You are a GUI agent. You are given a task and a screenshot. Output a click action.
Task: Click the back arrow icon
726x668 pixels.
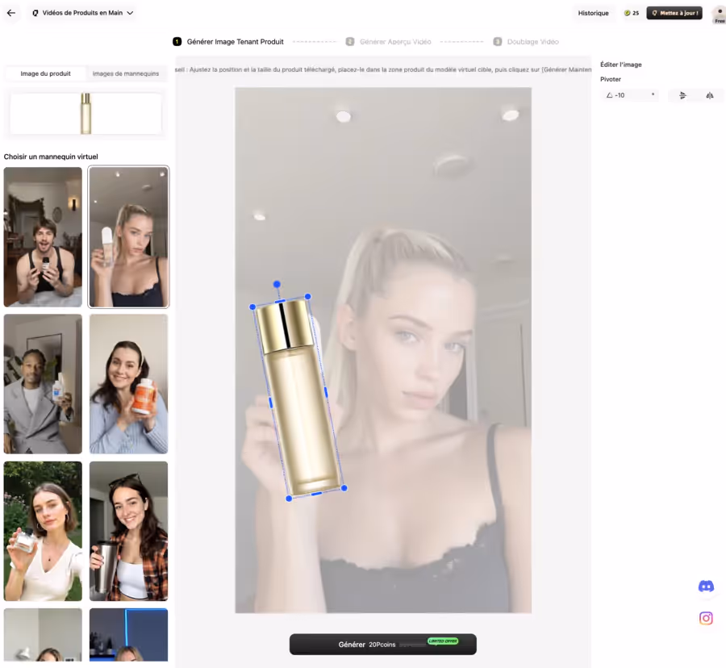[x=11, y=13]
